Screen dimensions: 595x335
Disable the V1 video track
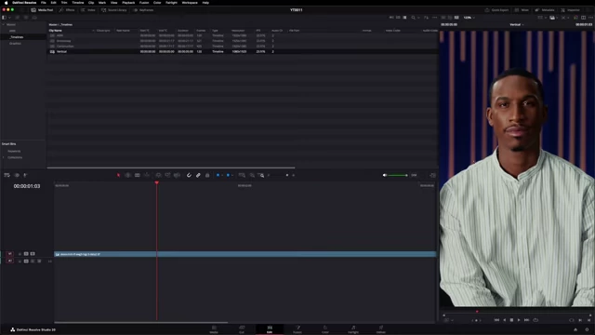point(33,254)
